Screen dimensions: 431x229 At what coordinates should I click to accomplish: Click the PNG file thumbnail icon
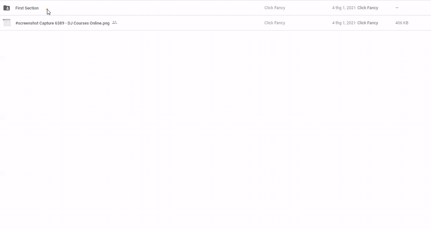click(x=7, y=23)
